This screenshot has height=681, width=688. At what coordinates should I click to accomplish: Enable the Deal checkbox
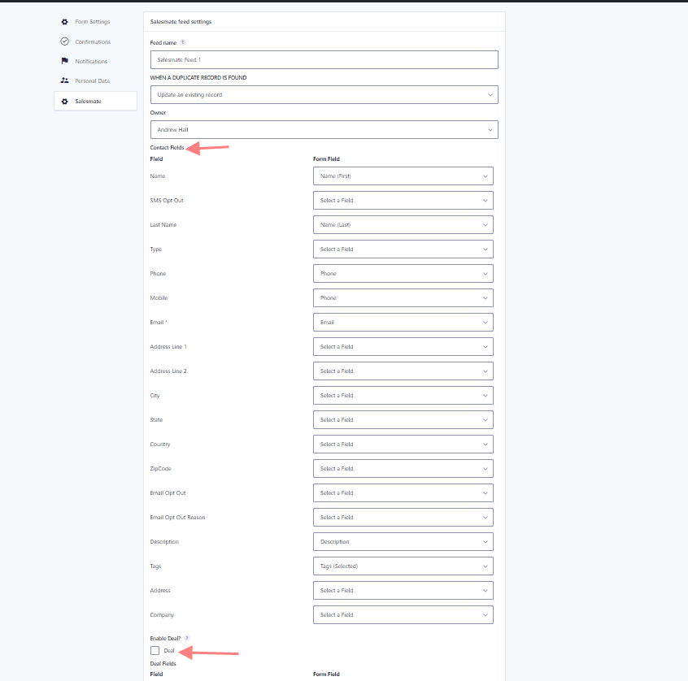click(155, 650)
